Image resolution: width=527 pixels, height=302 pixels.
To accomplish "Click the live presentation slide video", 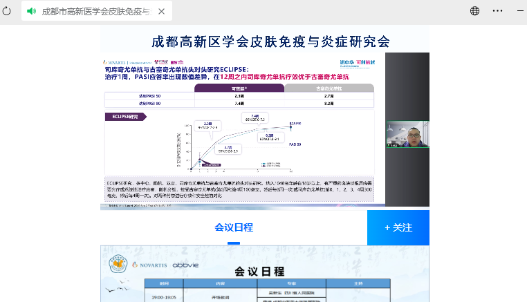I will (242, 131).
